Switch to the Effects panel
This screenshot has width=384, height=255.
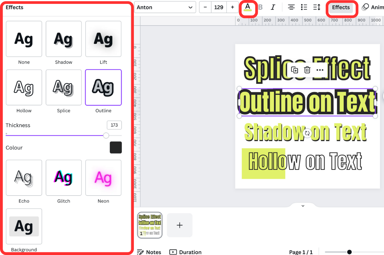coord(341,7)
